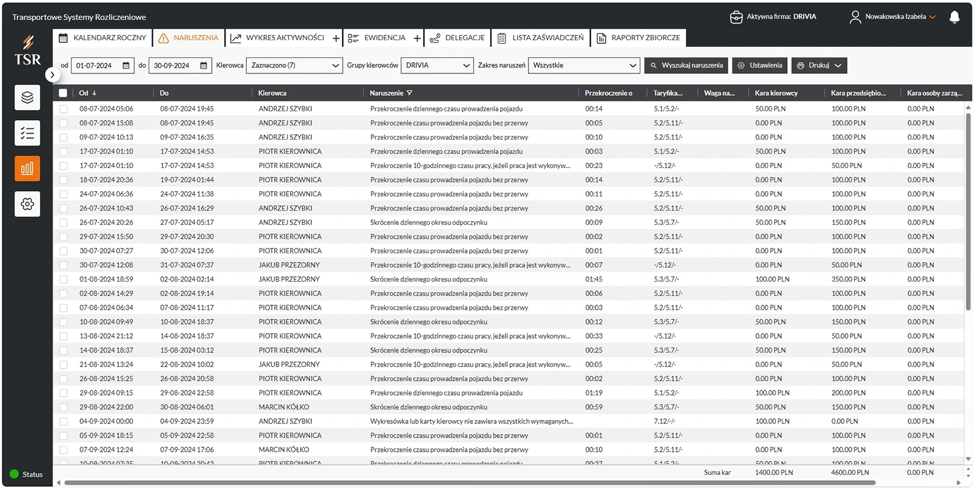The width and height of the screenshot is (973, 488).
Task: Click the Kara kierowcy total 1400.00 PLN
Action: (x=774, y=473)
